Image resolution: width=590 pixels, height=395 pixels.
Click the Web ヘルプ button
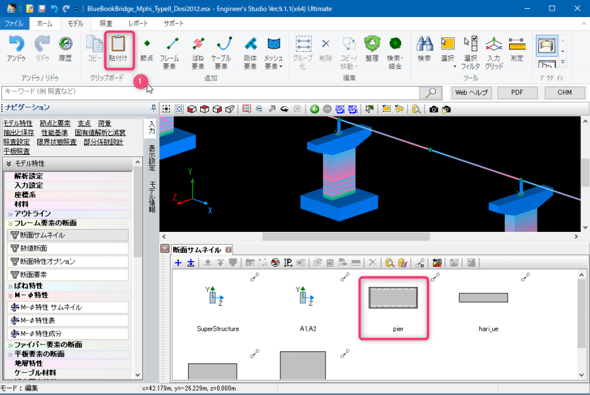point(471,92)
